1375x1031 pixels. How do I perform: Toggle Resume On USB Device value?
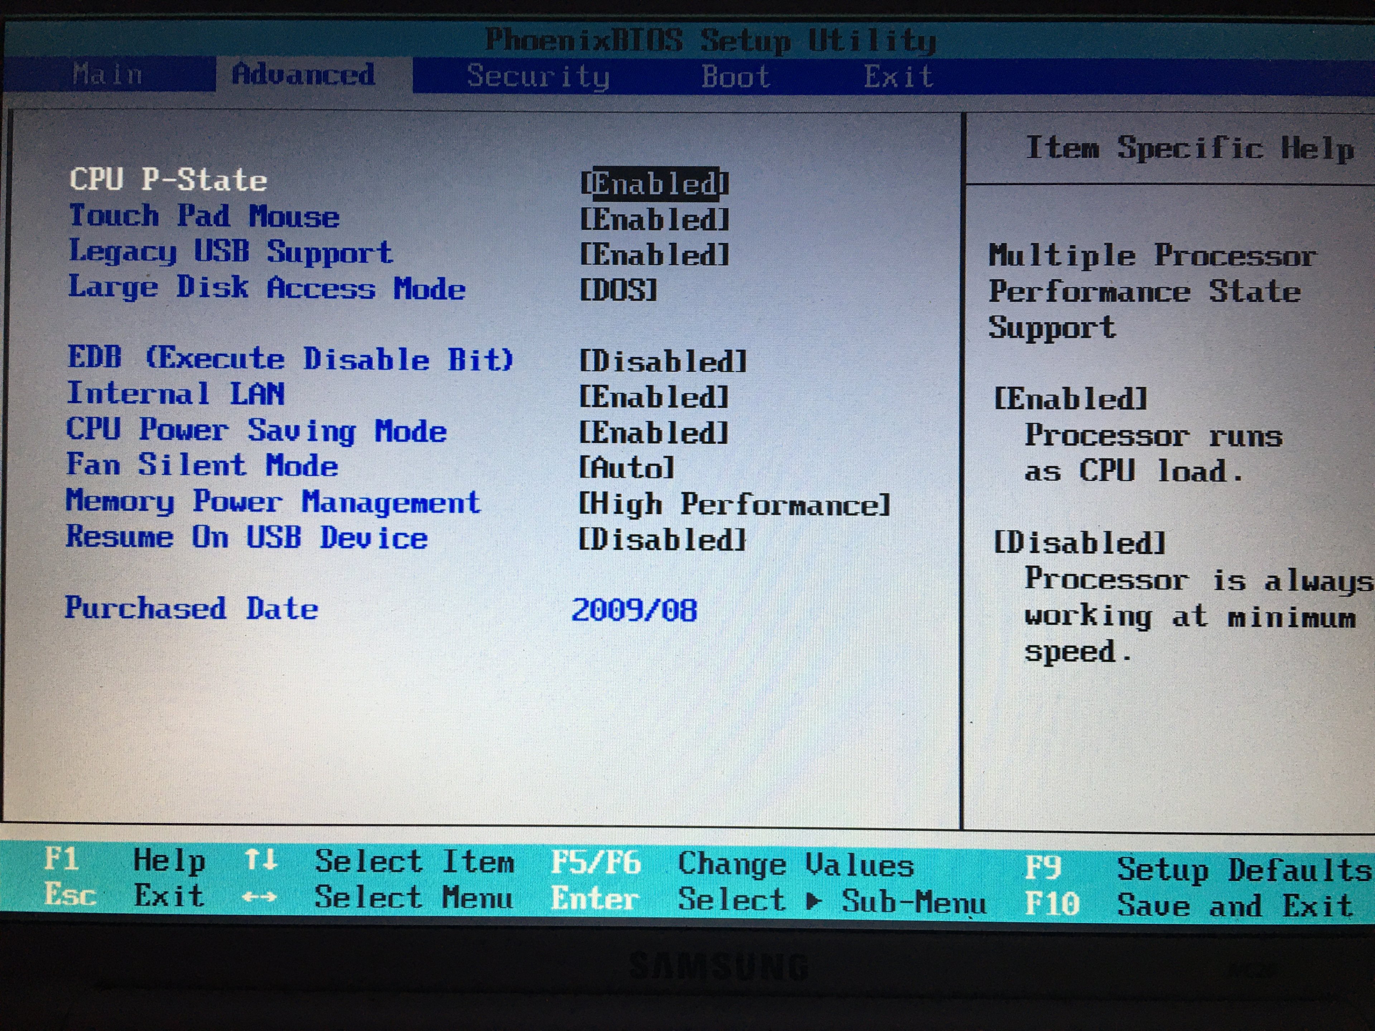tap(662, 540)
